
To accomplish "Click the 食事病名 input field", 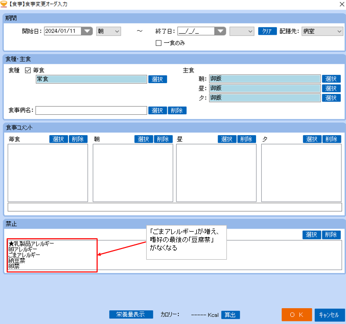I will (91, 110).
